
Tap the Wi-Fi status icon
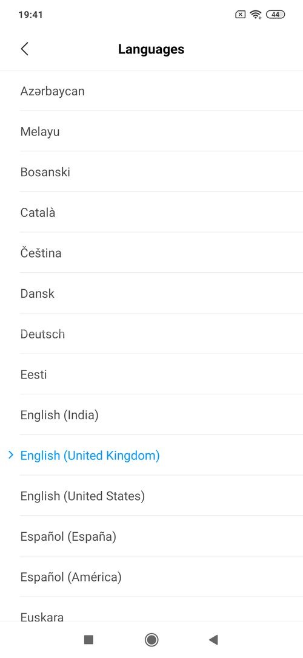click(255, 15)
